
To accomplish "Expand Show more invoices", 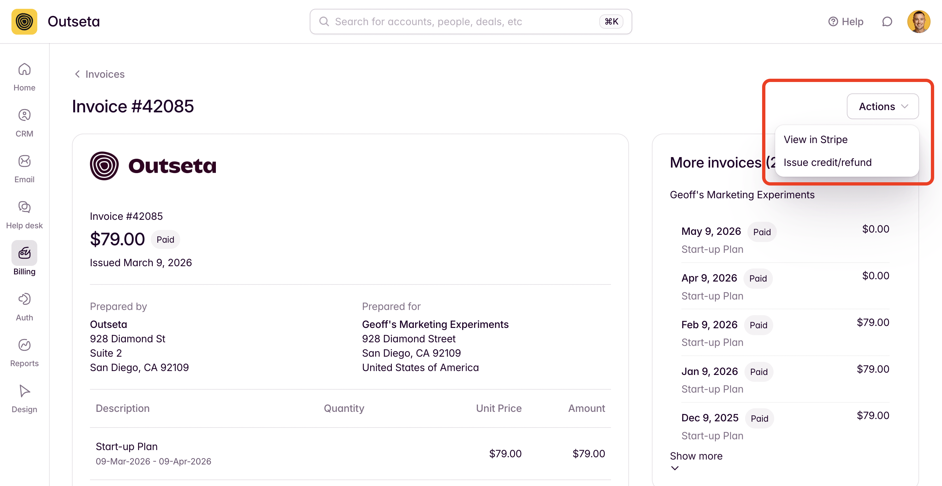I will [696, 461].
